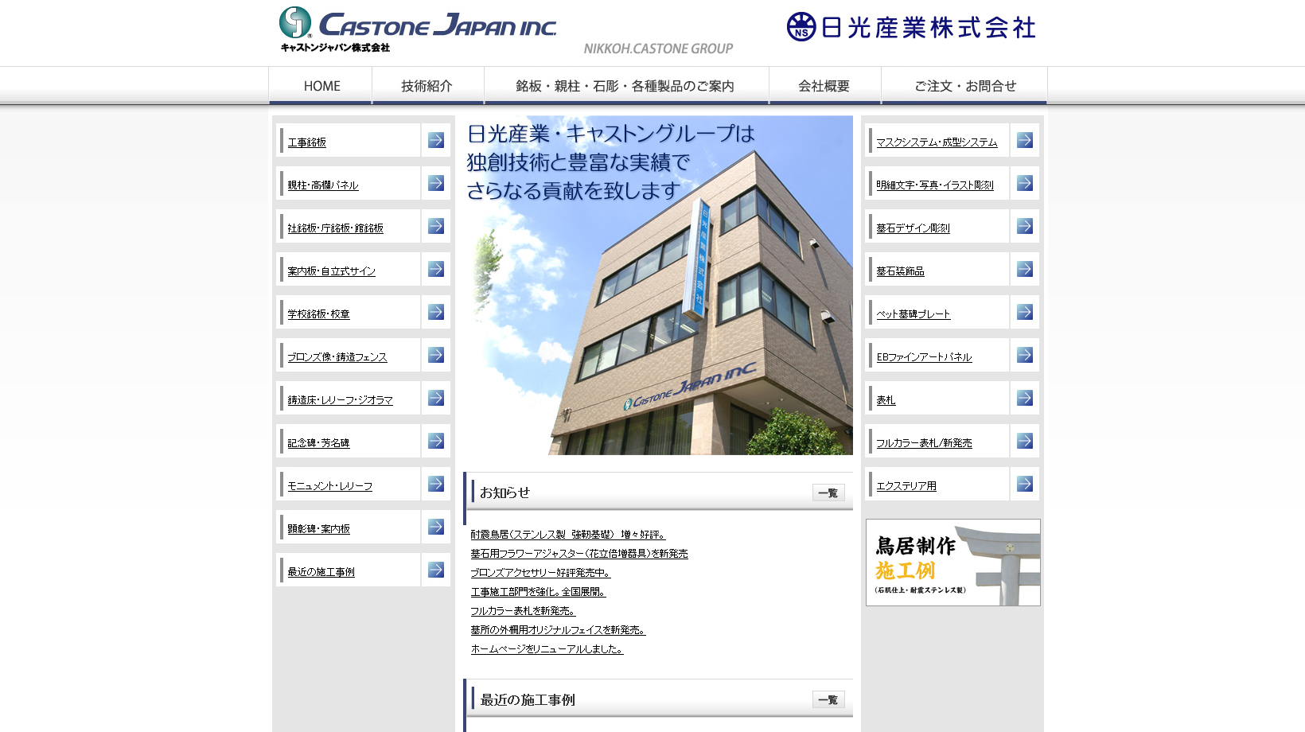Open the フルカラー表札/新発売 link
Image resolution: width=1305 pixels, height=732 pixels.
[x=925, y=443]
